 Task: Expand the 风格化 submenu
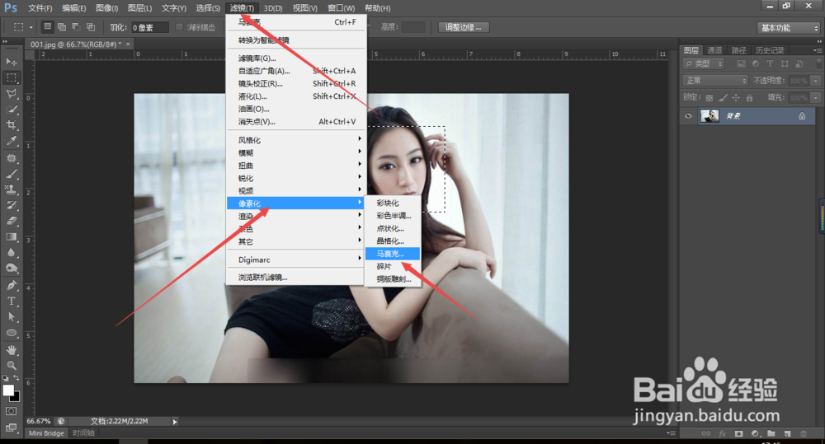pos(295,140)
